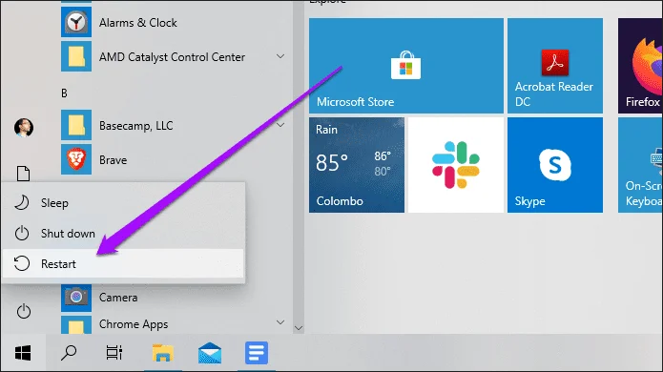This screenshot has height=372, width=663.
Task: Open the Documents sidebar icon
Action: coord(23,174)
